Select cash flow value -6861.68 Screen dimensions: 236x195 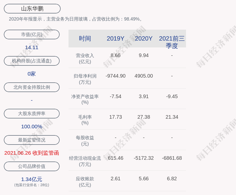pos(172,158)
